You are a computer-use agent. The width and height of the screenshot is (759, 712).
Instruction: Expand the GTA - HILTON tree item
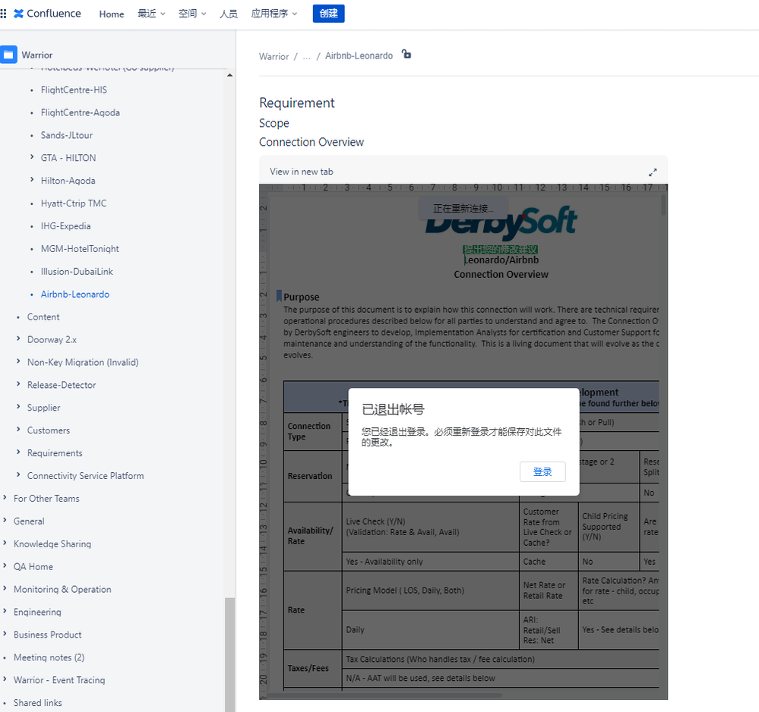click(32, 156)
